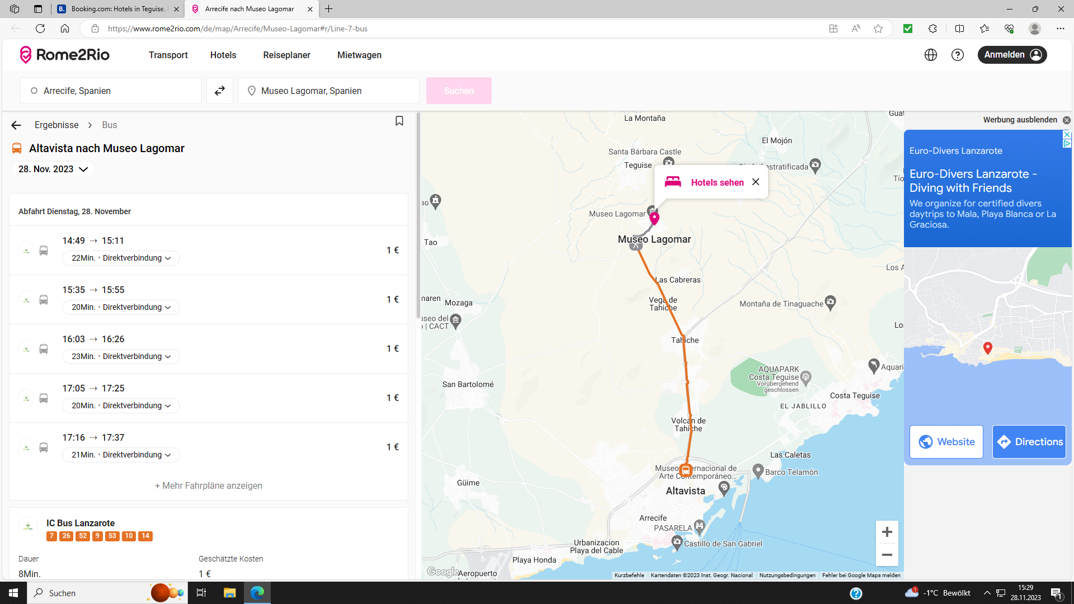
Task: Click the Arrecife, Spanien origin field
Action: (111, 91)
